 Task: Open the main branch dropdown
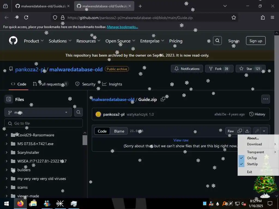[38, 112]
